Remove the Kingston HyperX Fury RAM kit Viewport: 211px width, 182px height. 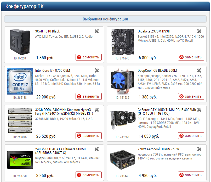pyautogui.click(x=97, y=110)
